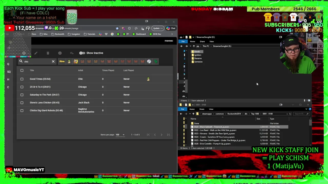Click the last page pagination button
The height and width of the screenshot is (184, 328).
click(168, 135)
